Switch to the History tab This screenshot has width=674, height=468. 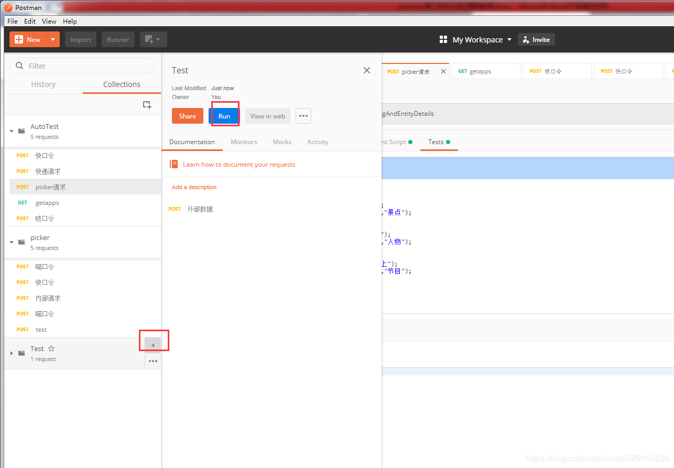(43, 84)
